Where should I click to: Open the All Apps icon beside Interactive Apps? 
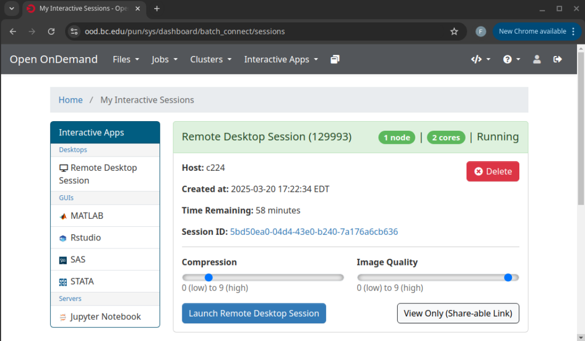(x=335, y=59)
